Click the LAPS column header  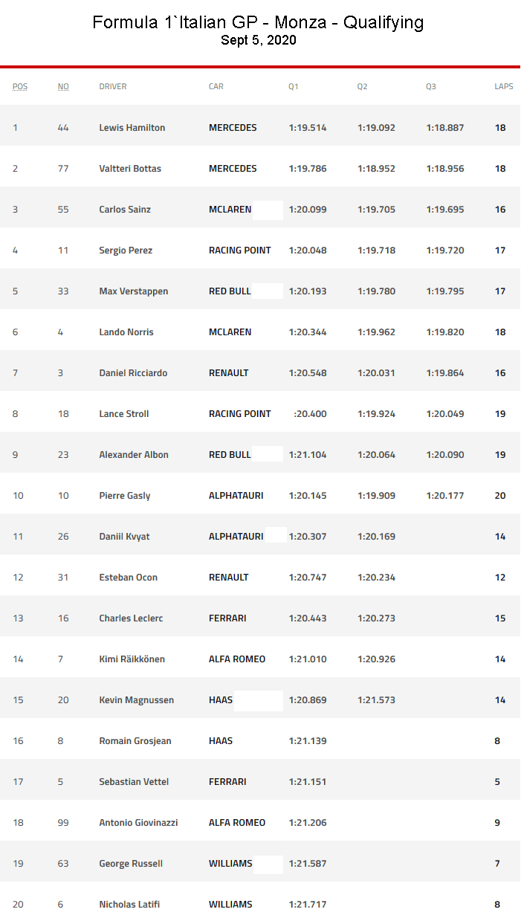[x=504, y=86]
